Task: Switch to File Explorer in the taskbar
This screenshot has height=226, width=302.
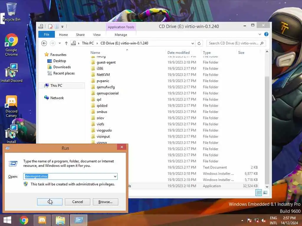Action: point(60,220)
